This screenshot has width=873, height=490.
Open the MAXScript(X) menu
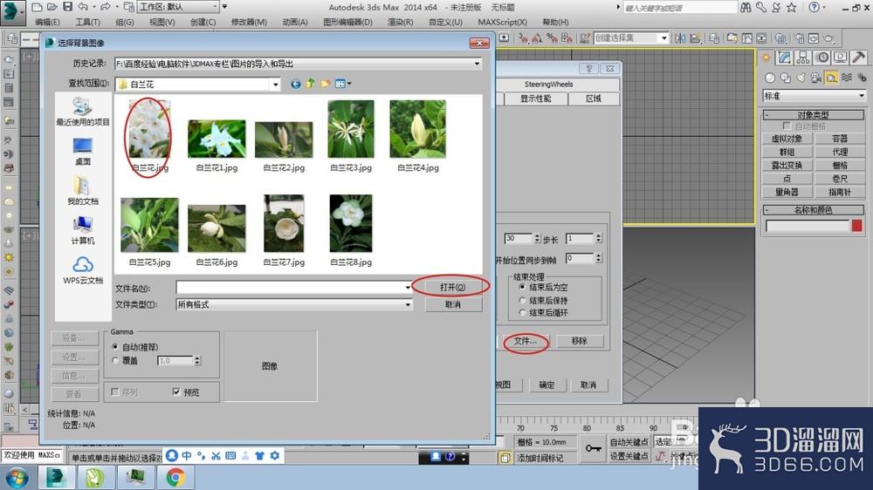coord(502,22)
